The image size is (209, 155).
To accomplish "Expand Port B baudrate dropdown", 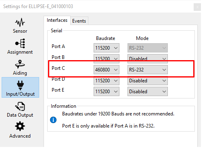I will coord(107,59).
